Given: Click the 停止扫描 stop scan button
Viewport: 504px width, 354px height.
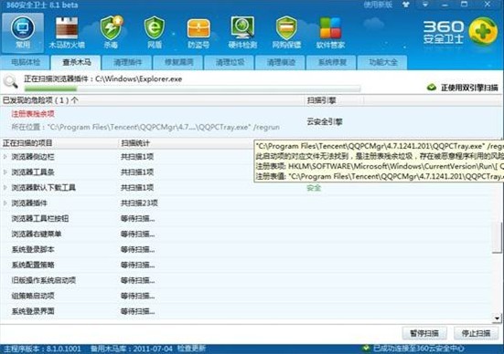Looking at the screenshot, I should tap(476, 333).
